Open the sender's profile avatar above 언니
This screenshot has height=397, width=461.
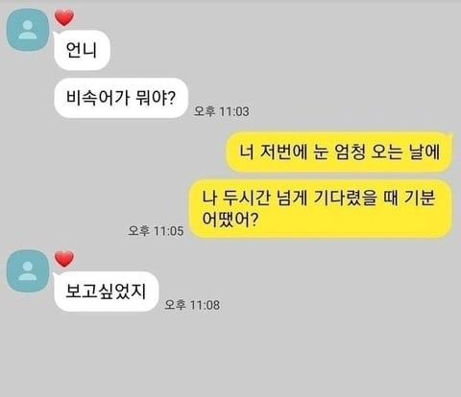point(28,30)
